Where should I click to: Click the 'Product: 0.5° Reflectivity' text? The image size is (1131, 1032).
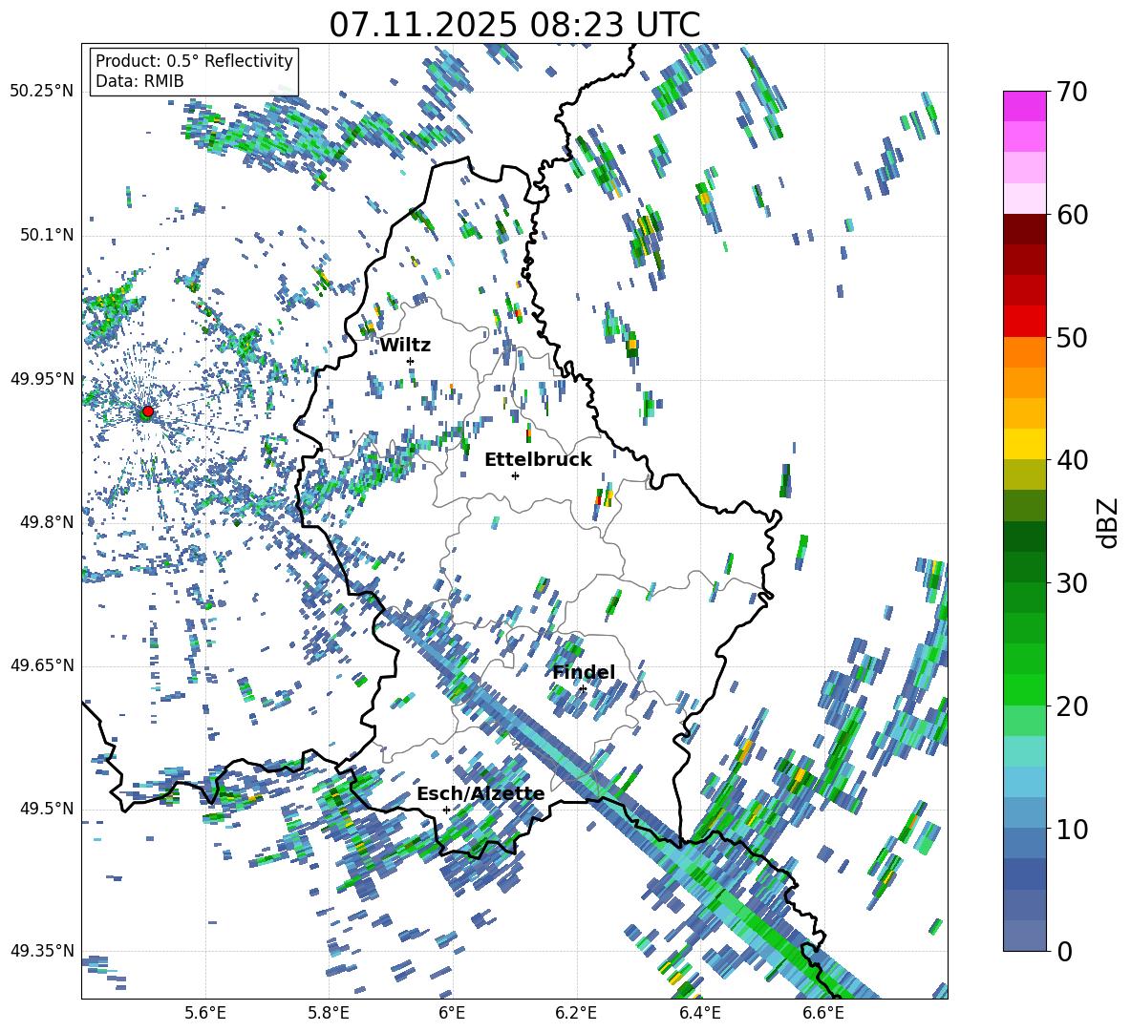[x=194, y=61]
